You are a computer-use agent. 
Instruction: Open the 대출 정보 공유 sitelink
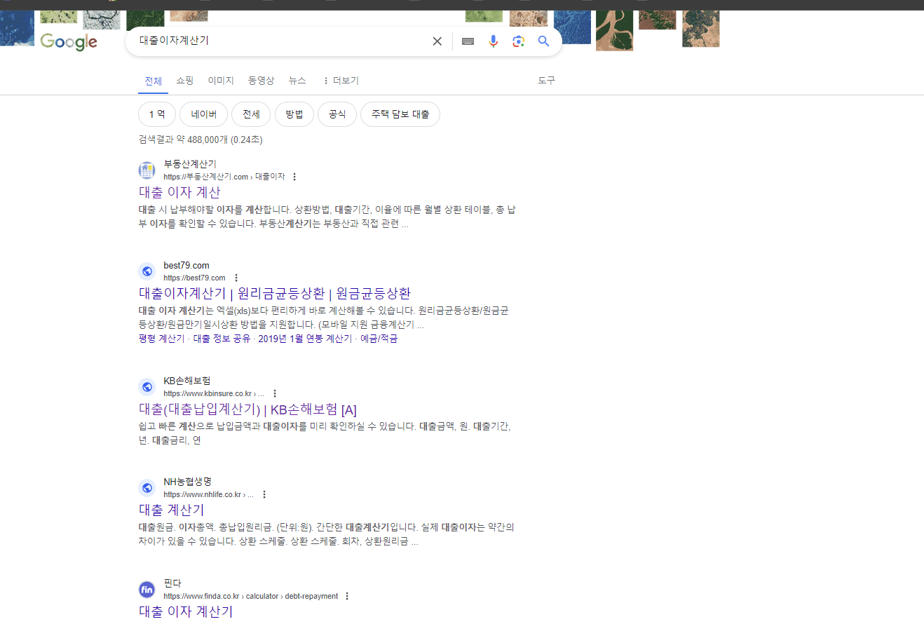pos(222,339)
